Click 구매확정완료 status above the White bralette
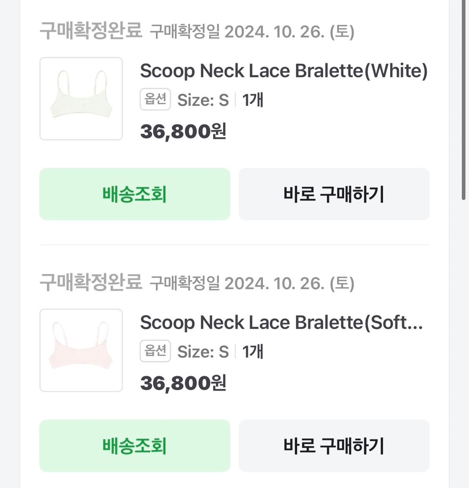Viewport: 469px width, 488px height. point(91,31)
